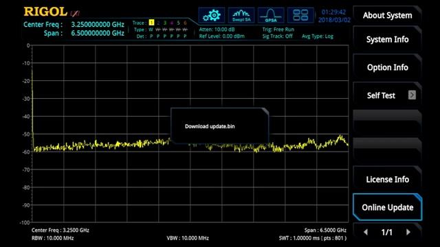Select trace 2 indicator

(x=158, y=23)
